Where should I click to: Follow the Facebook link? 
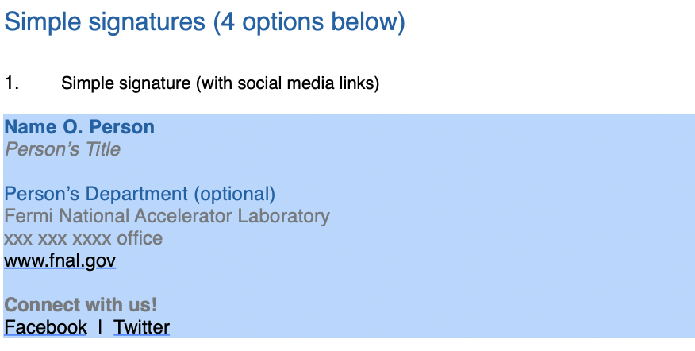pos(46,327)
